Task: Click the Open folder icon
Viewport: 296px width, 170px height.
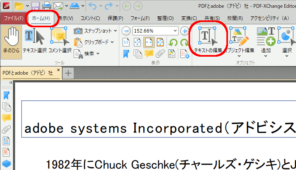Action: [19, 6]
